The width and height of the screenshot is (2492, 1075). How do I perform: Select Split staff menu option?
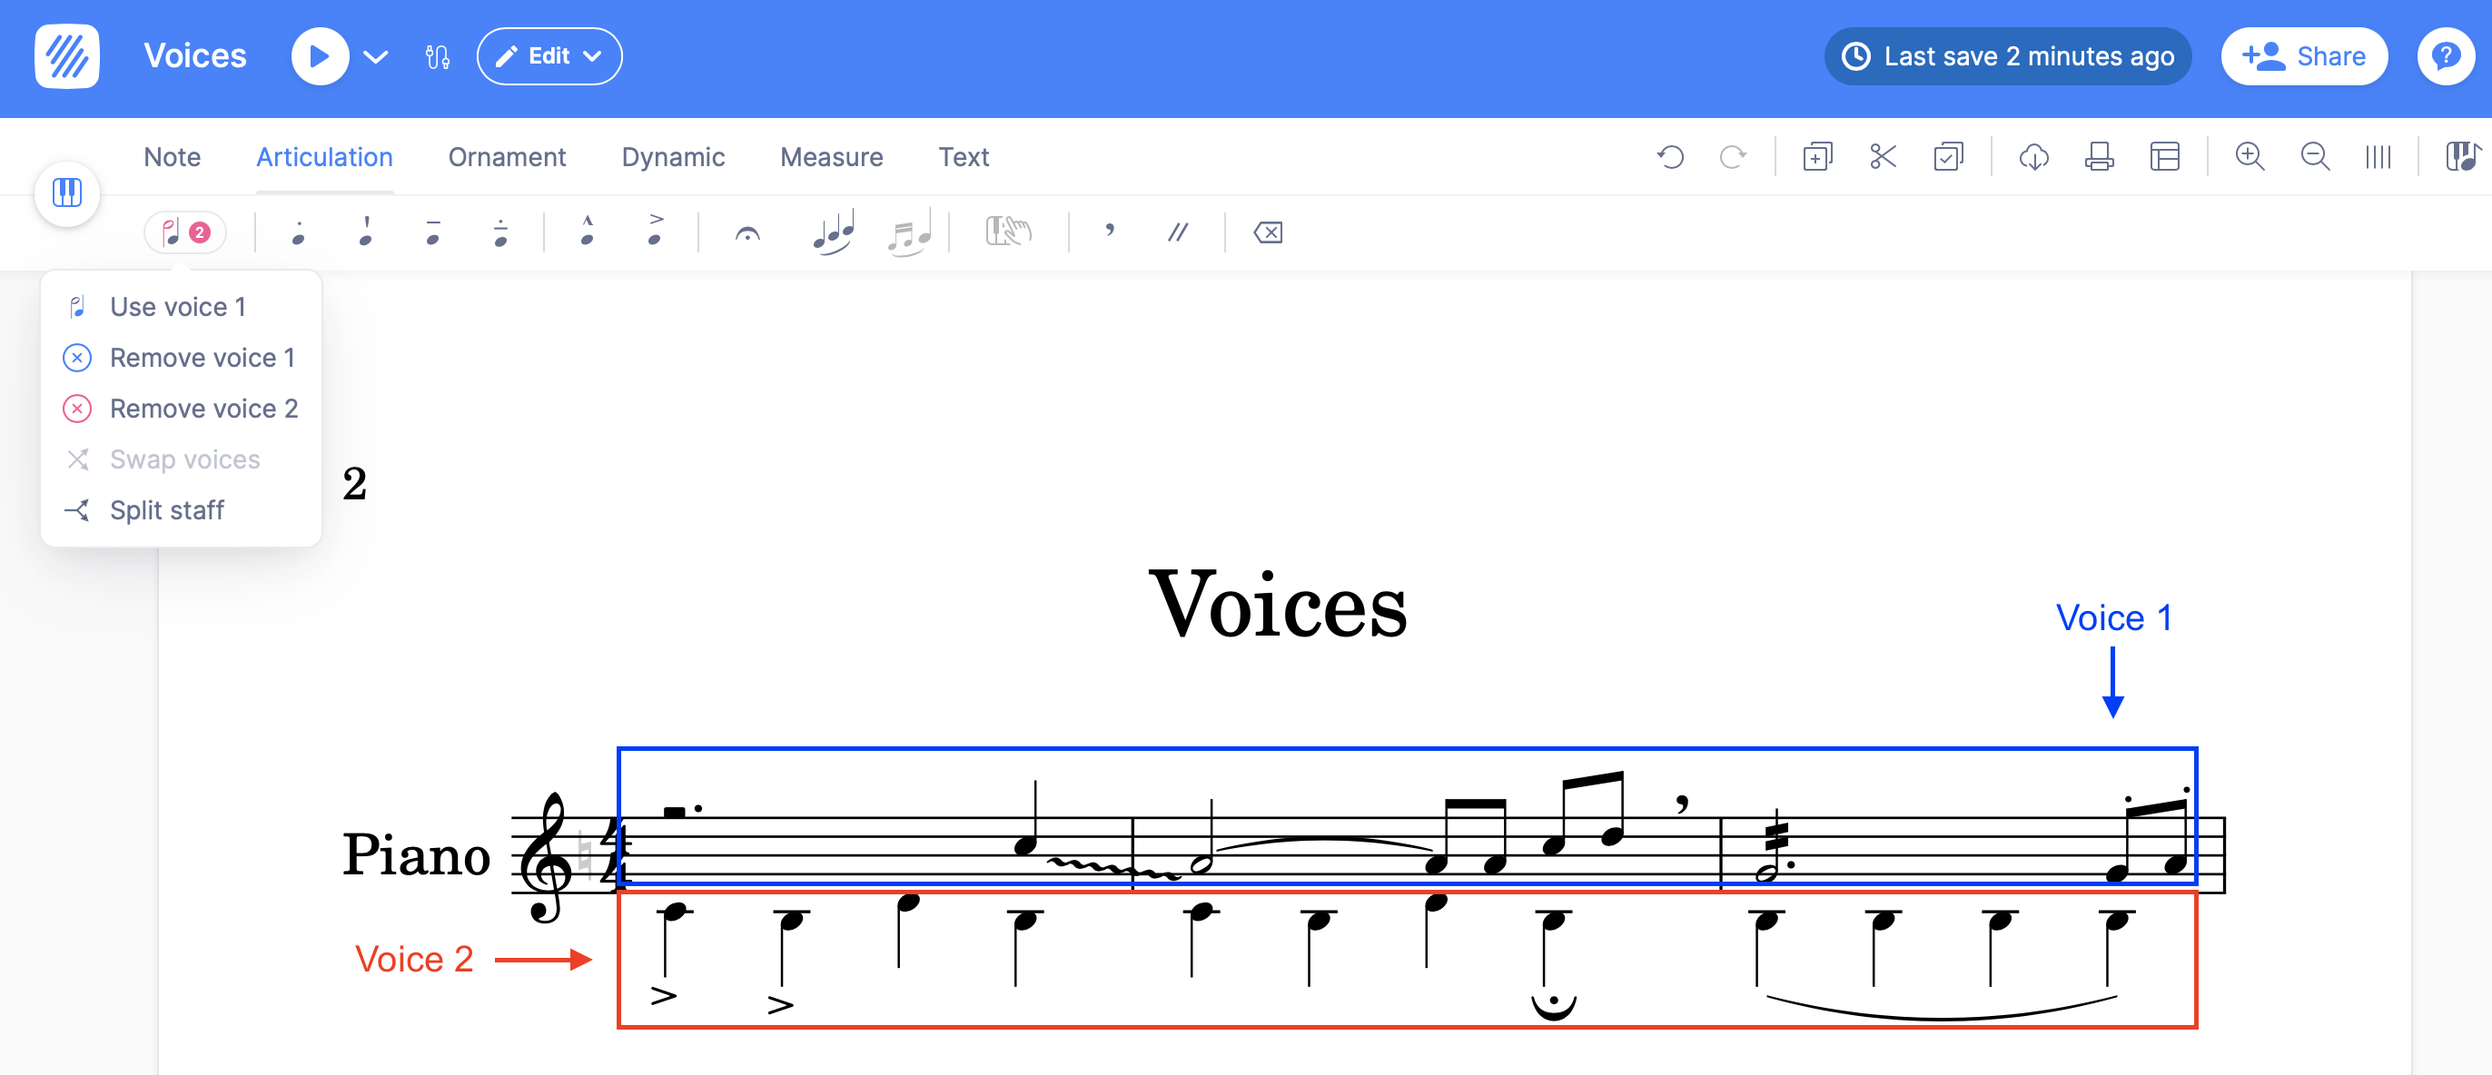tap(166, 510)
